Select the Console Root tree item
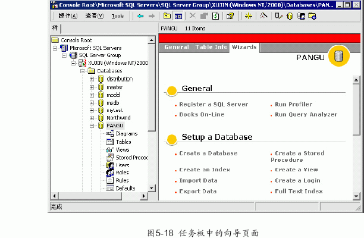Screen dimensions: 364x238 coord(76,40)
